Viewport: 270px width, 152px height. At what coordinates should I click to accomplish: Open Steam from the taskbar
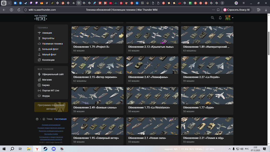[x=45, y=149]
